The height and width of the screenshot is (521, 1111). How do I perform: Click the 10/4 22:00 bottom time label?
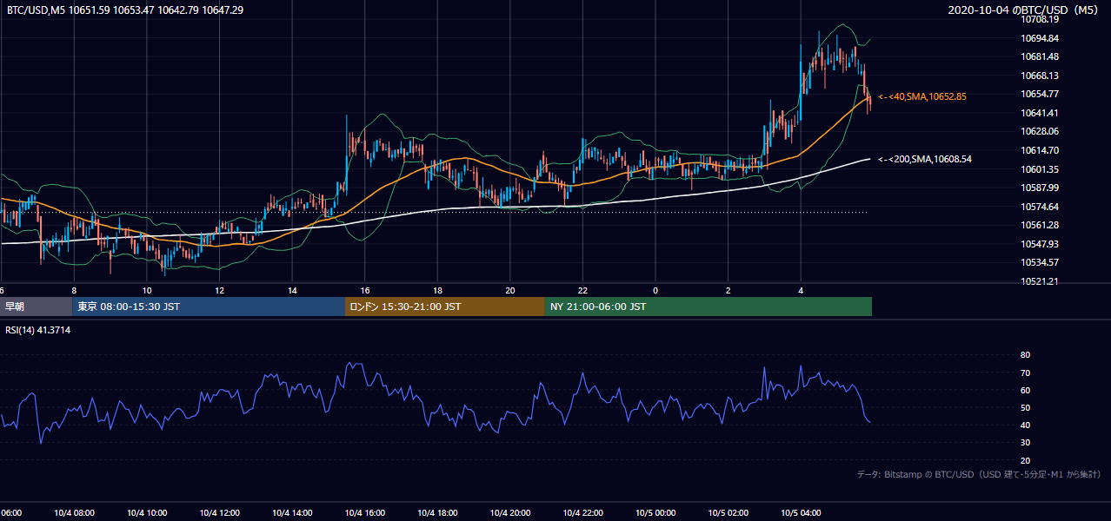point(582,512)
